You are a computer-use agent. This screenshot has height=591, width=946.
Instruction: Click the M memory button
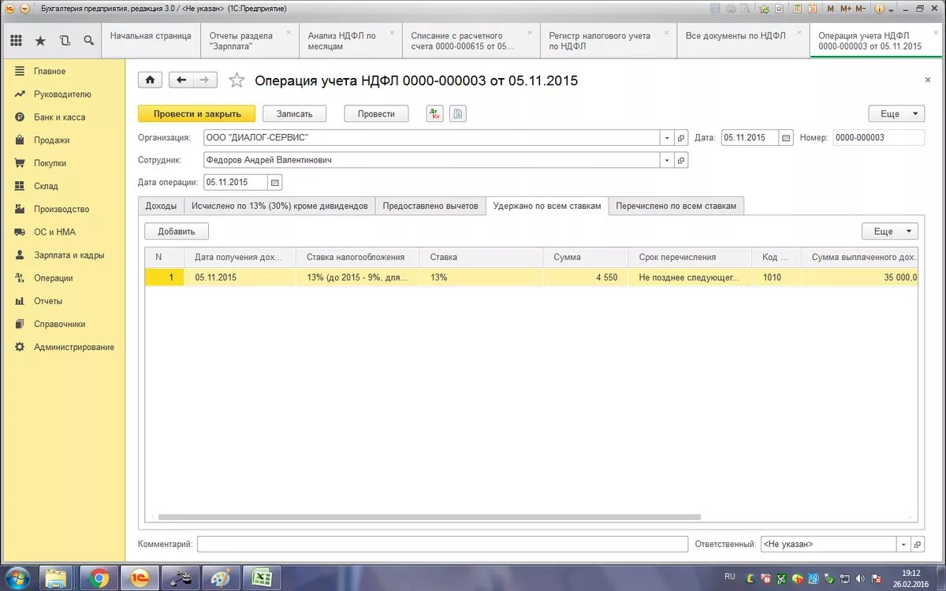(830, 9)
